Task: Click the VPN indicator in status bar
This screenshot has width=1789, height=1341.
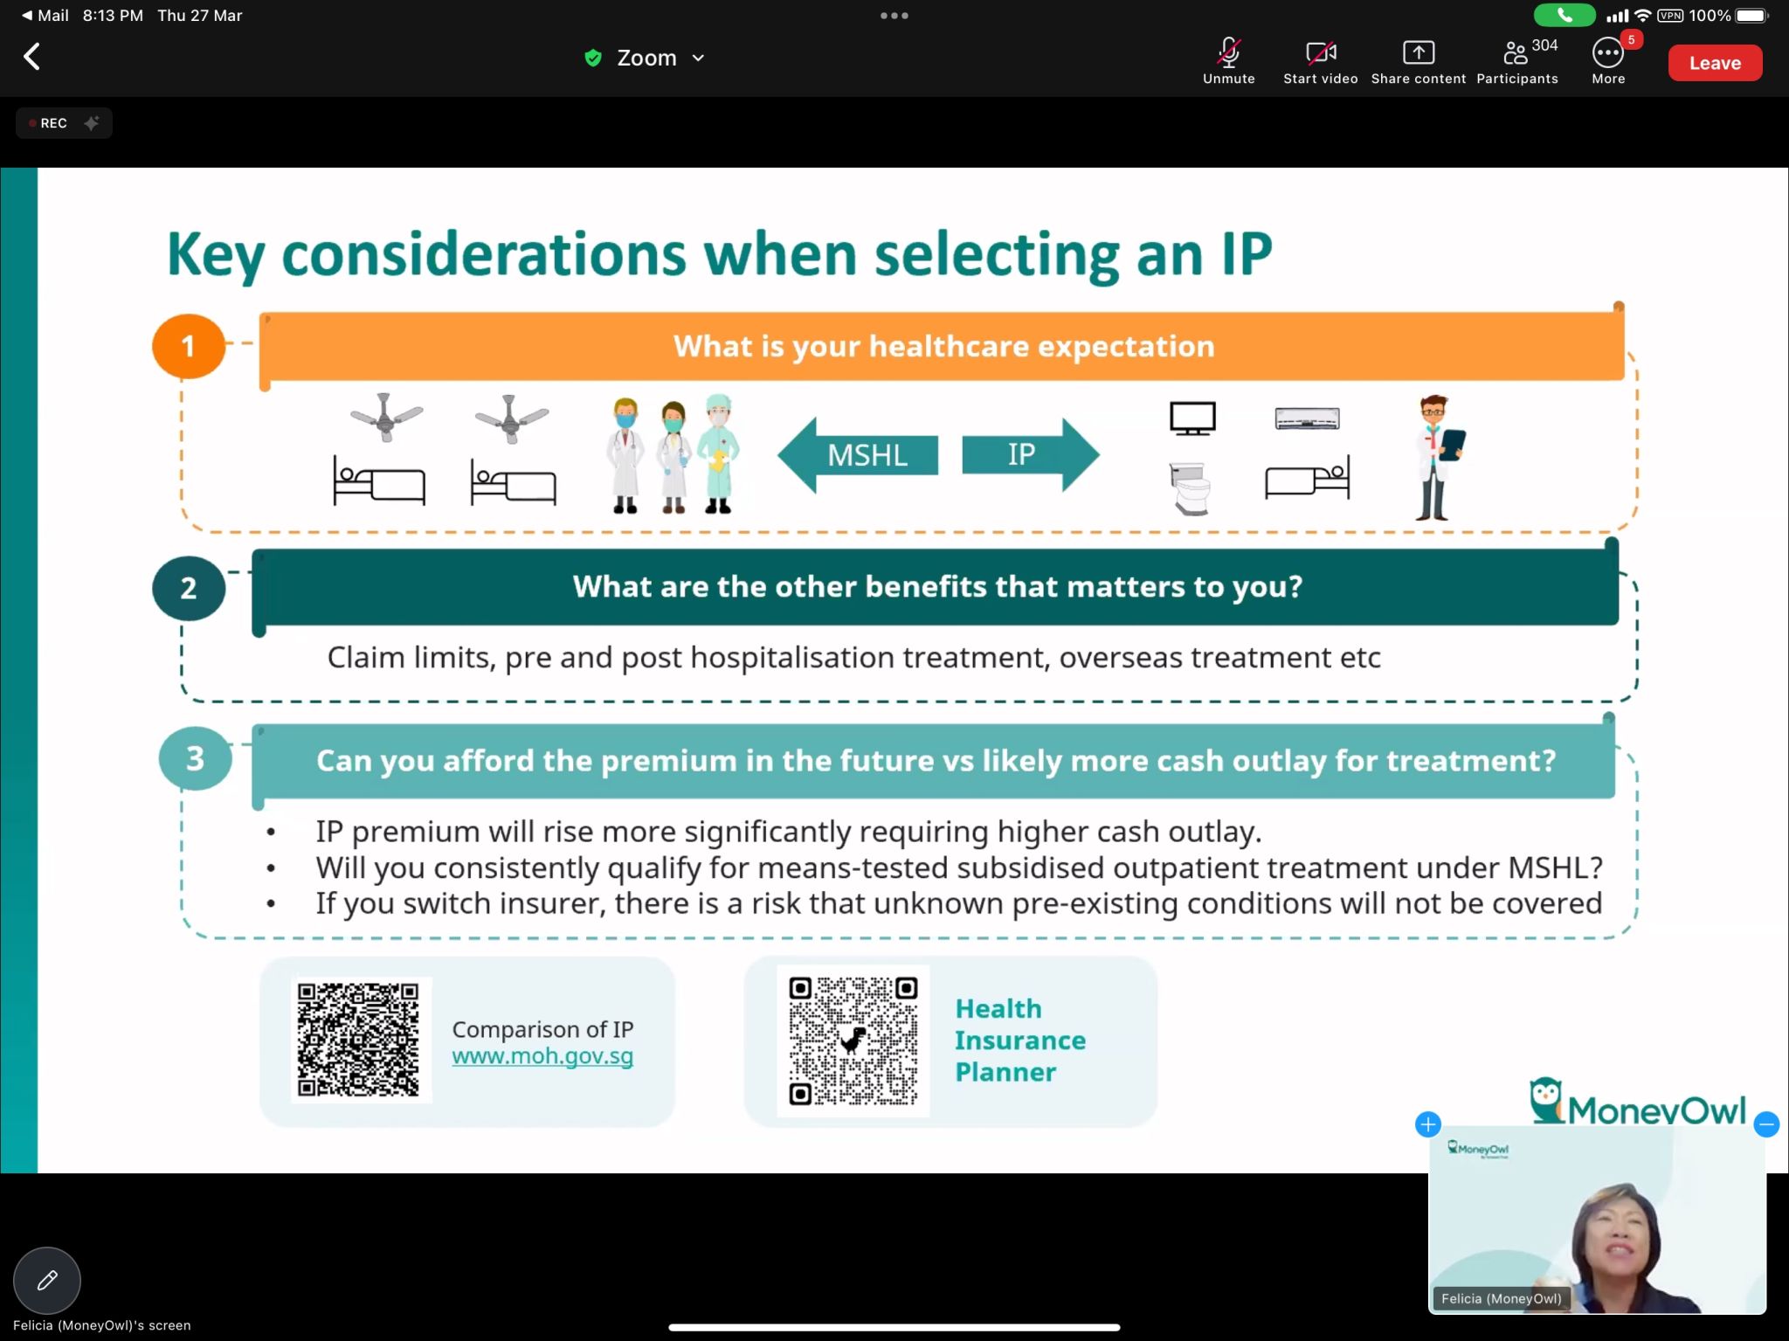Action: tap(1670, 16)
